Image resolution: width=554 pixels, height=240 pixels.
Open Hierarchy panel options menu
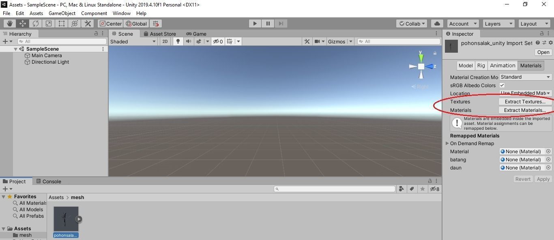coord(103,34)
